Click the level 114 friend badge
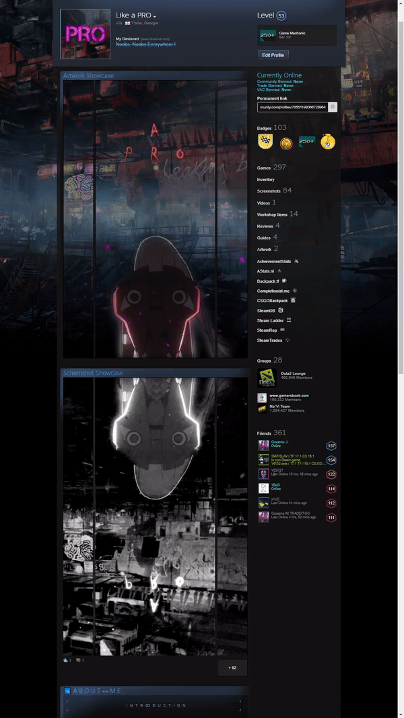The height and width of the screenshot is (718, 404). click(x=331, y=489)
